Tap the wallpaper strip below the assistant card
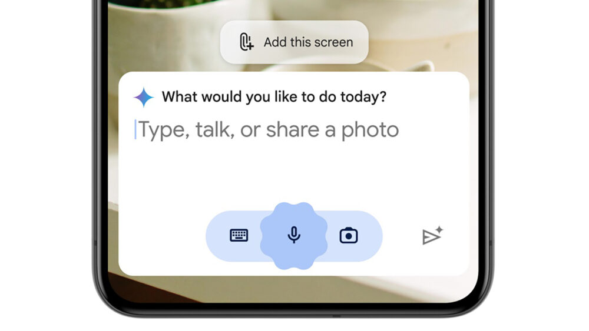This screenshot has width=589, height=331. pos(294,289)
